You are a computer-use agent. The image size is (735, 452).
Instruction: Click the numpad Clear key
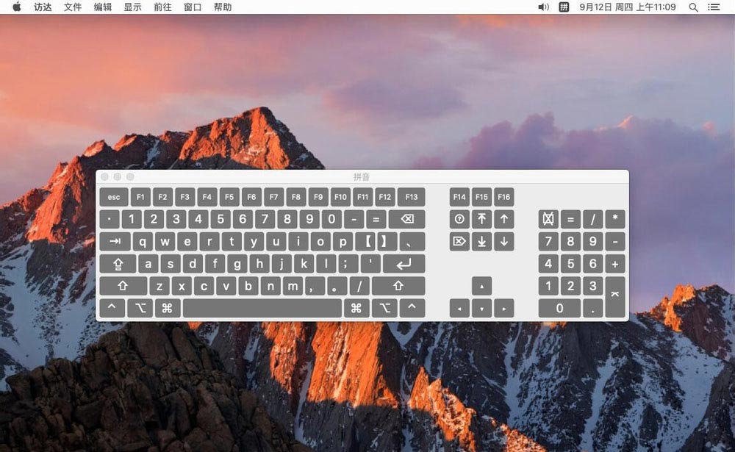click(548, 219)
